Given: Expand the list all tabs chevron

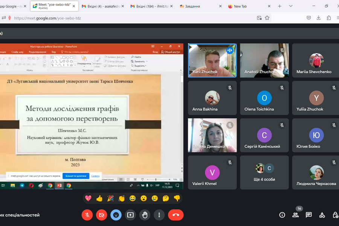Looking at the screenshot, I should tap(290, 6).
